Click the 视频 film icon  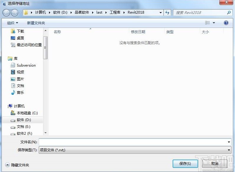click(x=13, y=72)
